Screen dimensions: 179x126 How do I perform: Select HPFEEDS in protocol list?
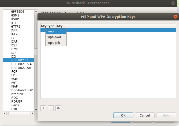pos(17,12)
